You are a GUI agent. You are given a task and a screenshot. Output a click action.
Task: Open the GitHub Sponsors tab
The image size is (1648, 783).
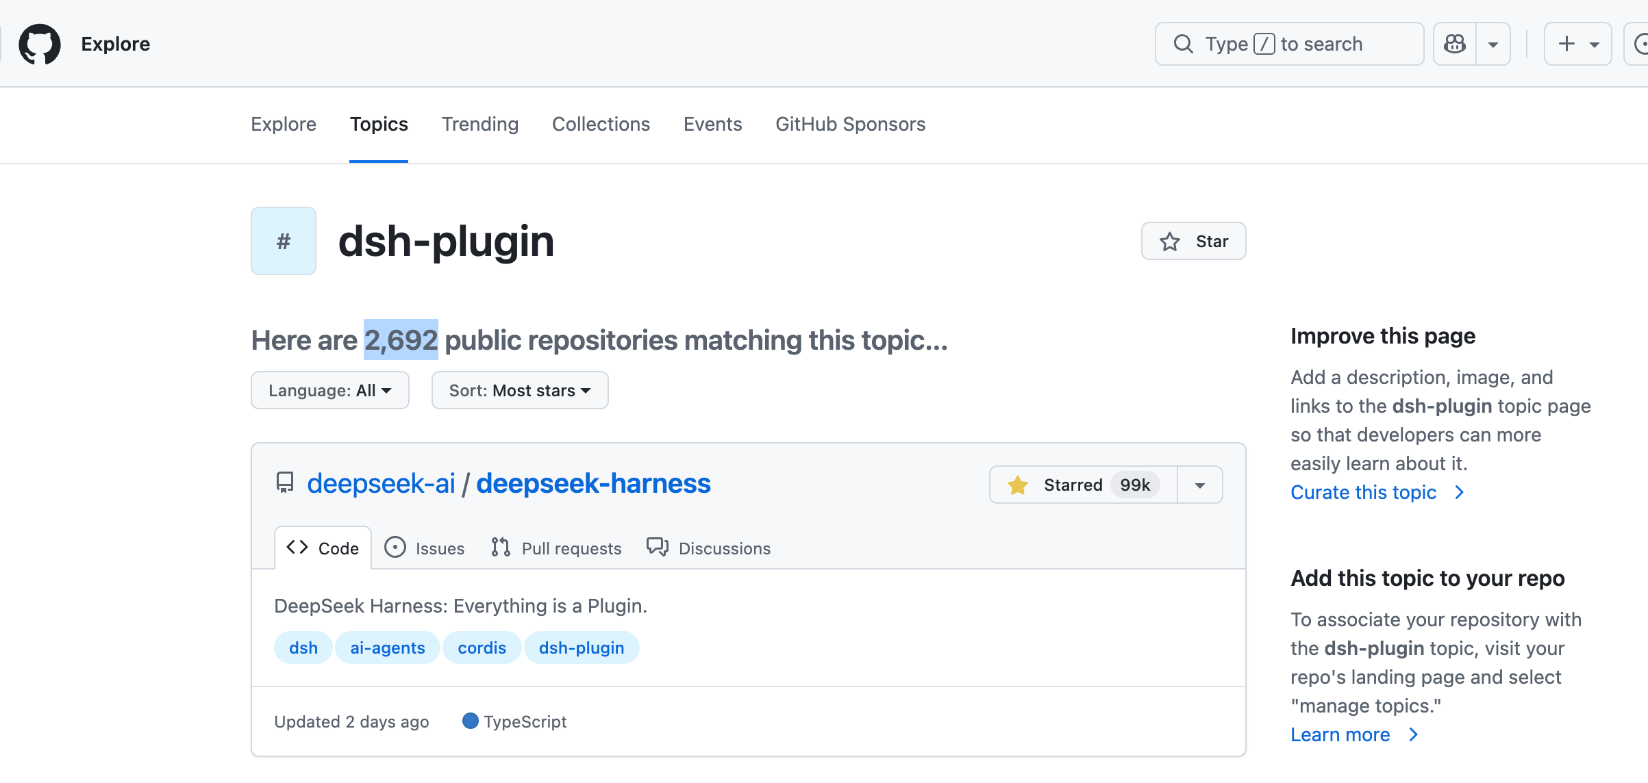pos(850,124)
